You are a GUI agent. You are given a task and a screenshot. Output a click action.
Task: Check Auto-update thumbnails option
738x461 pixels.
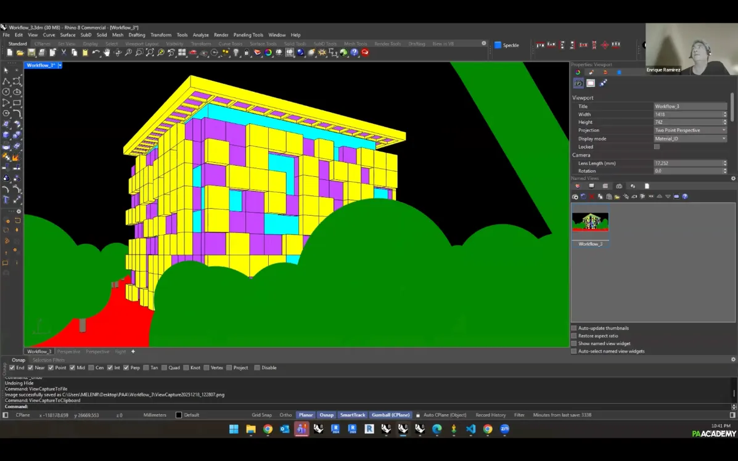click(574, 328)
